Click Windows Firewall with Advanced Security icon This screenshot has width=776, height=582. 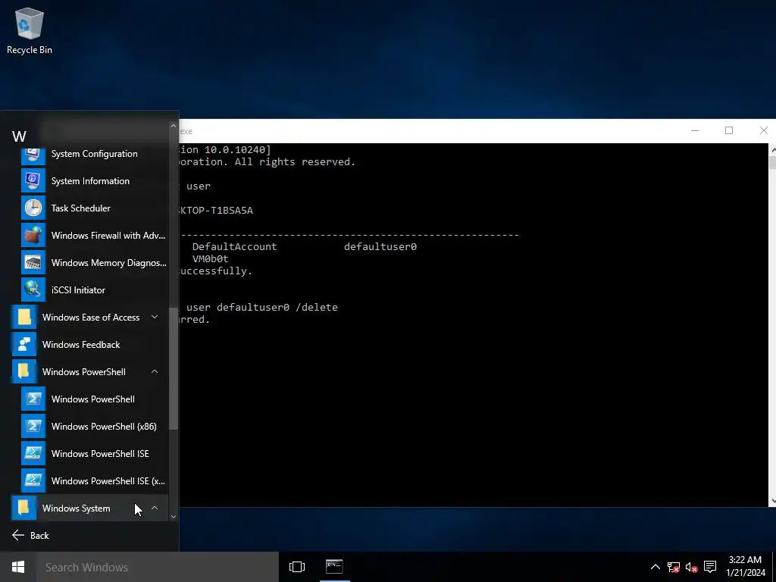pos(33,236)
